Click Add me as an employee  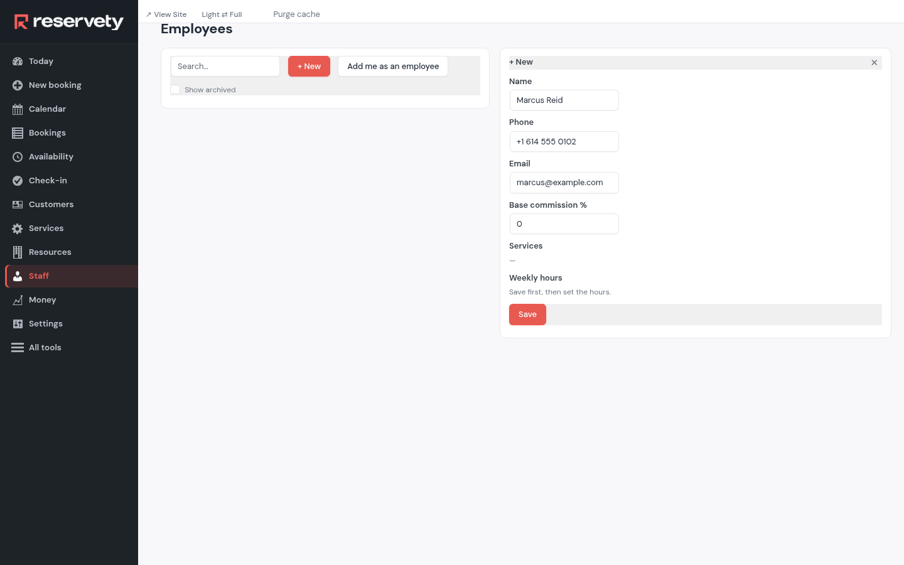pyautogui.click(x=393, y=67)
